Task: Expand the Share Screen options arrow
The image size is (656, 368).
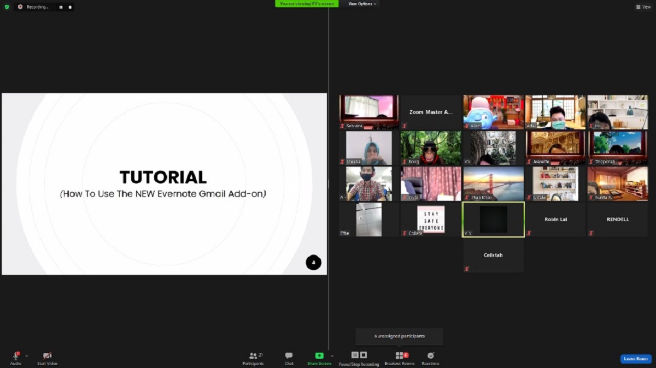Action: click(x=332, y=355)
